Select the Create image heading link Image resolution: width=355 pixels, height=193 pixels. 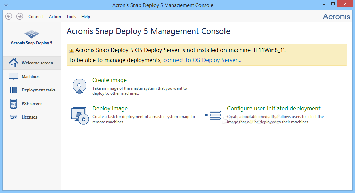110,80
